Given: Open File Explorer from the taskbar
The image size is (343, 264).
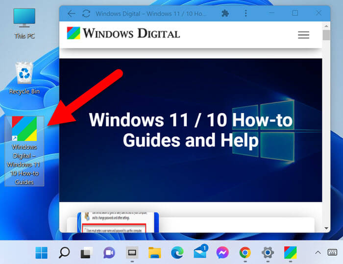Looking at the screenshot, I should 155,253.
